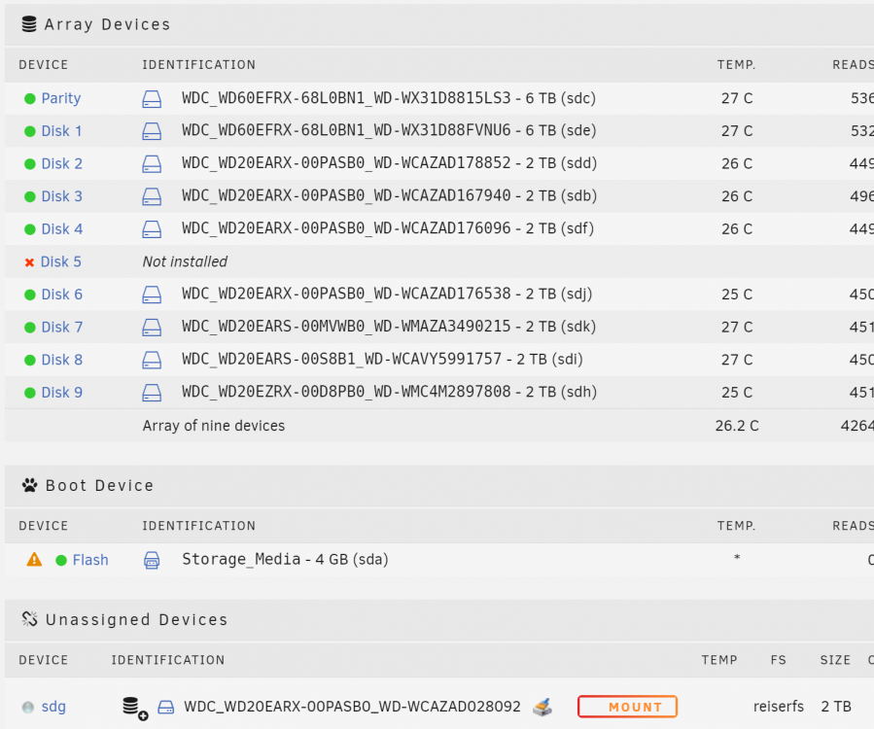
Task: Click the Disk 7 hard drive icon
Action: pyautogui.click(x=152, y=328)
